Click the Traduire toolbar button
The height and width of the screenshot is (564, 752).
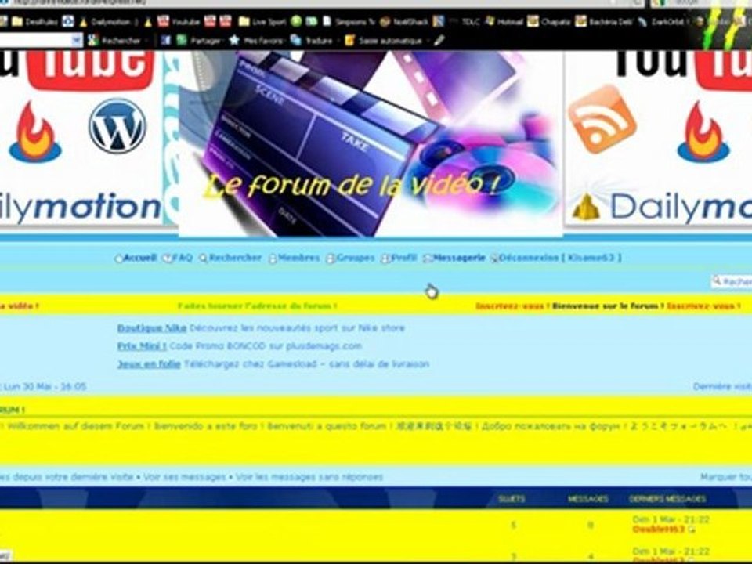tap(312, 41)
